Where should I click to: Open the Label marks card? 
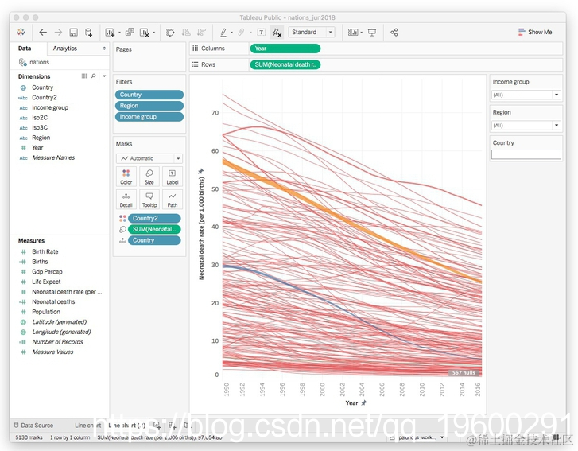tap(173, 177)
